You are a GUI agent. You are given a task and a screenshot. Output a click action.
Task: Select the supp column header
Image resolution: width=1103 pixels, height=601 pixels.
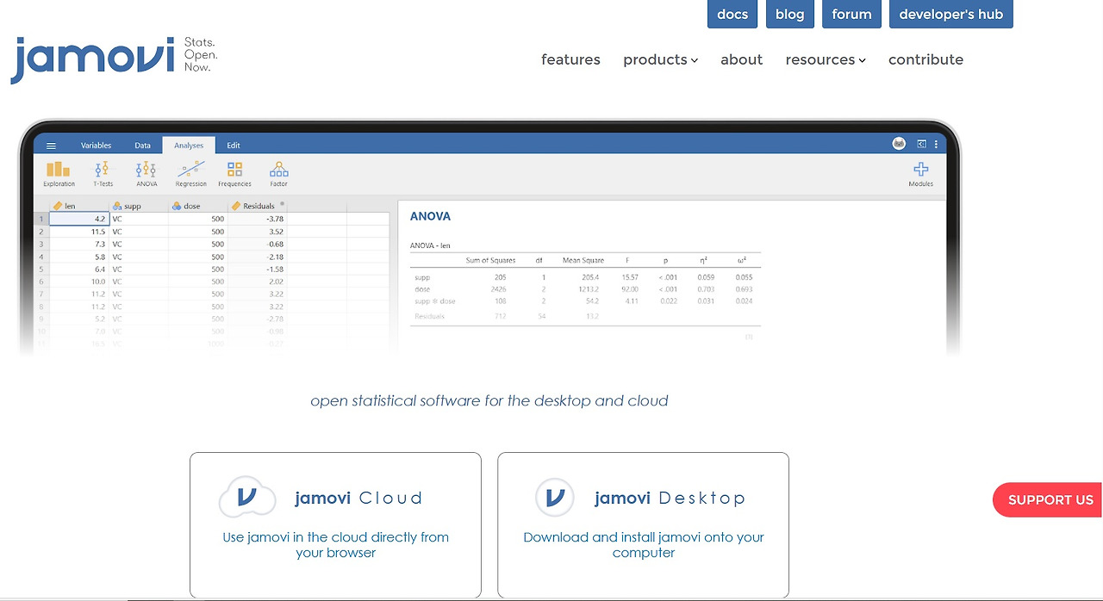tap(138, 206)
